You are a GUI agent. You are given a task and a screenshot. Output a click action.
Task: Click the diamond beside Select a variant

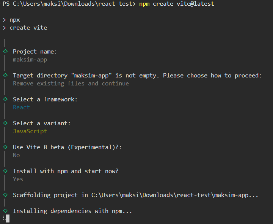pyautogui.click(x=5, y=123)
